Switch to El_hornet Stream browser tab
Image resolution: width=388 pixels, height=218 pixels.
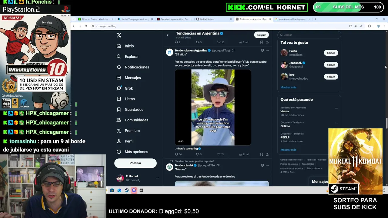tap(95, 19)
